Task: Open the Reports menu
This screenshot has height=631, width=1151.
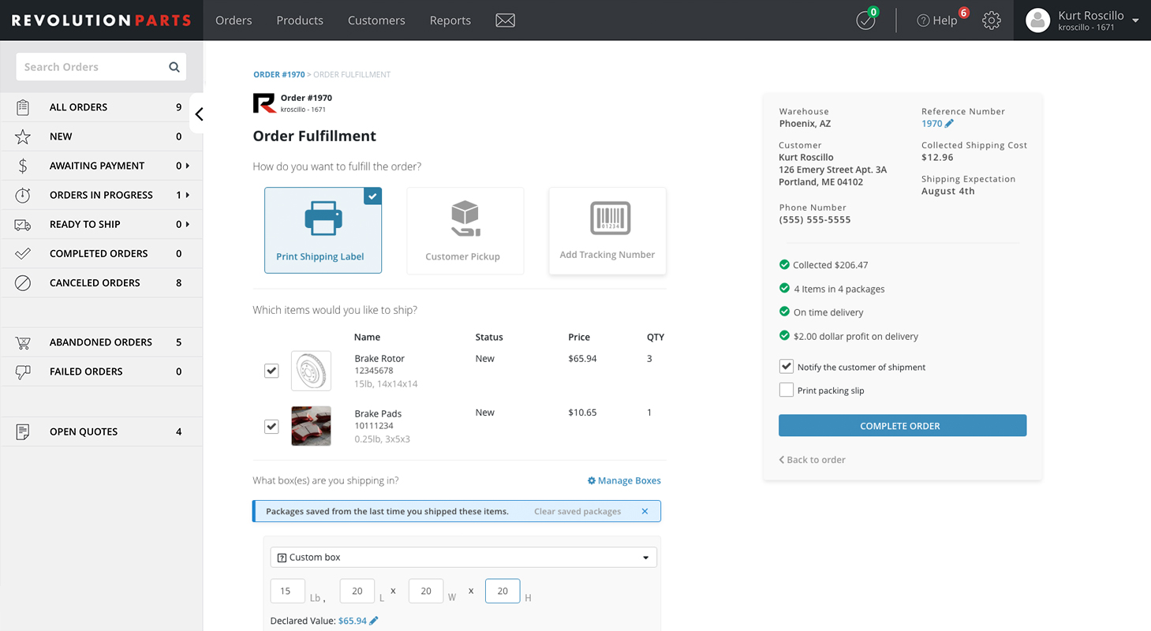Action: click(450, 21)
